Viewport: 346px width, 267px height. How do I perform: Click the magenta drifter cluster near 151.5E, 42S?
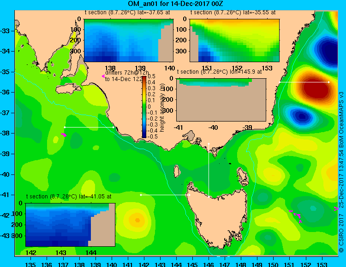coord(296,215)
